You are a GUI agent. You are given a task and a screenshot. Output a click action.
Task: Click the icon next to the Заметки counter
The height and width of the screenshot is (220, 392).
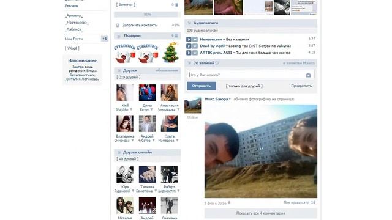[176, 5]
